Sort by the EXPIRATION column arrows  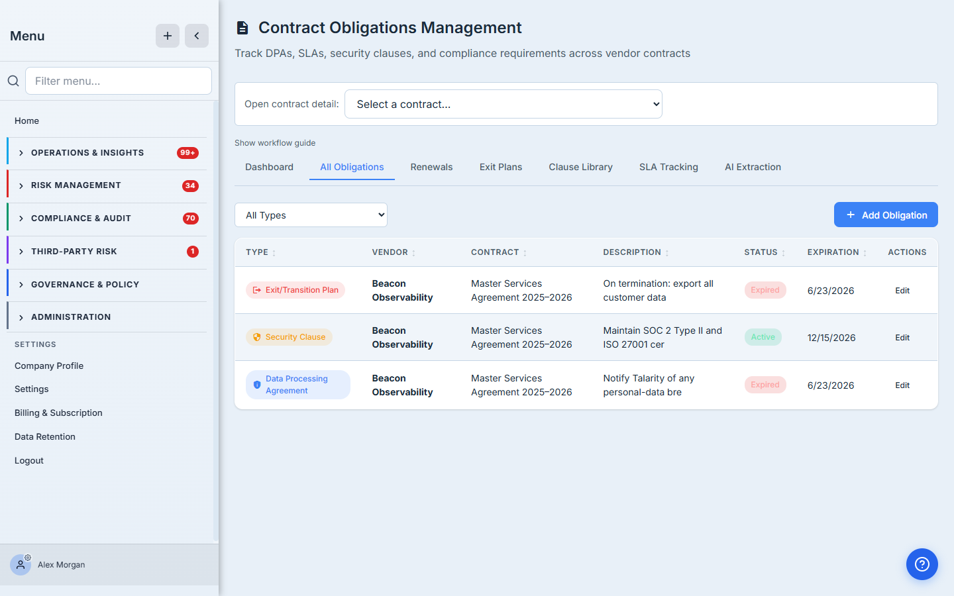865,253
